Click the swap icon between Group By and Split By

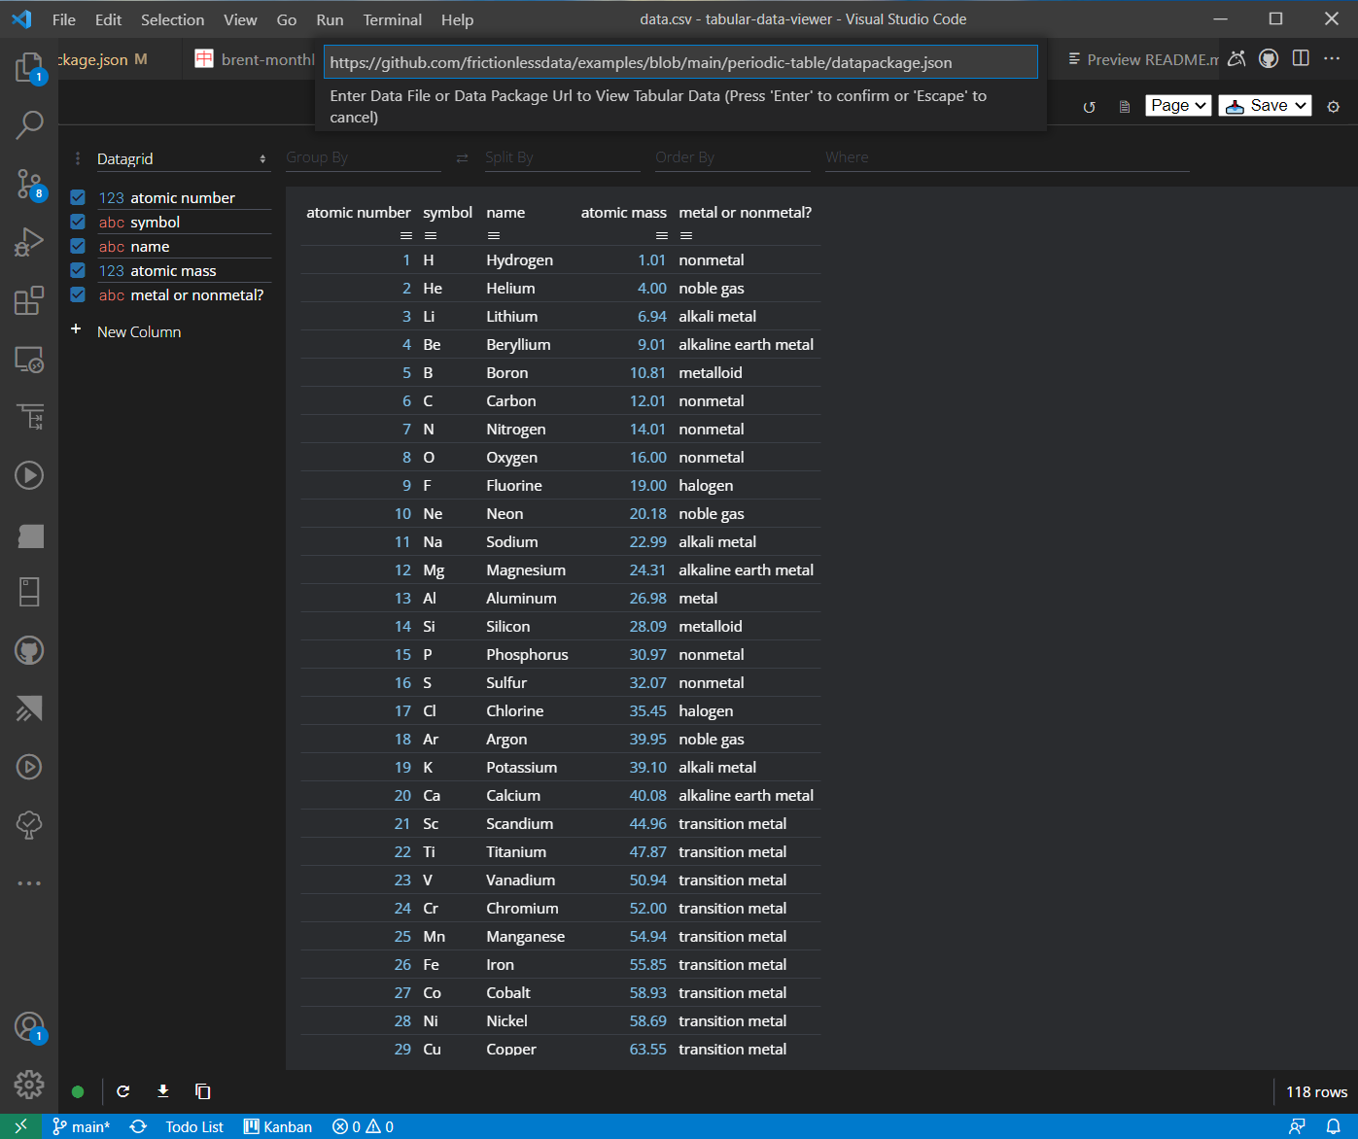(463, 157)
